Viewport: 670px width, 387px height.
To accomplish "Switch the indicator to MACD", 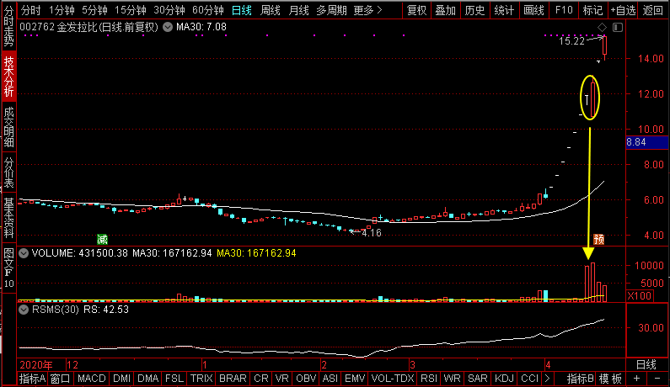I will pos(91,379).
